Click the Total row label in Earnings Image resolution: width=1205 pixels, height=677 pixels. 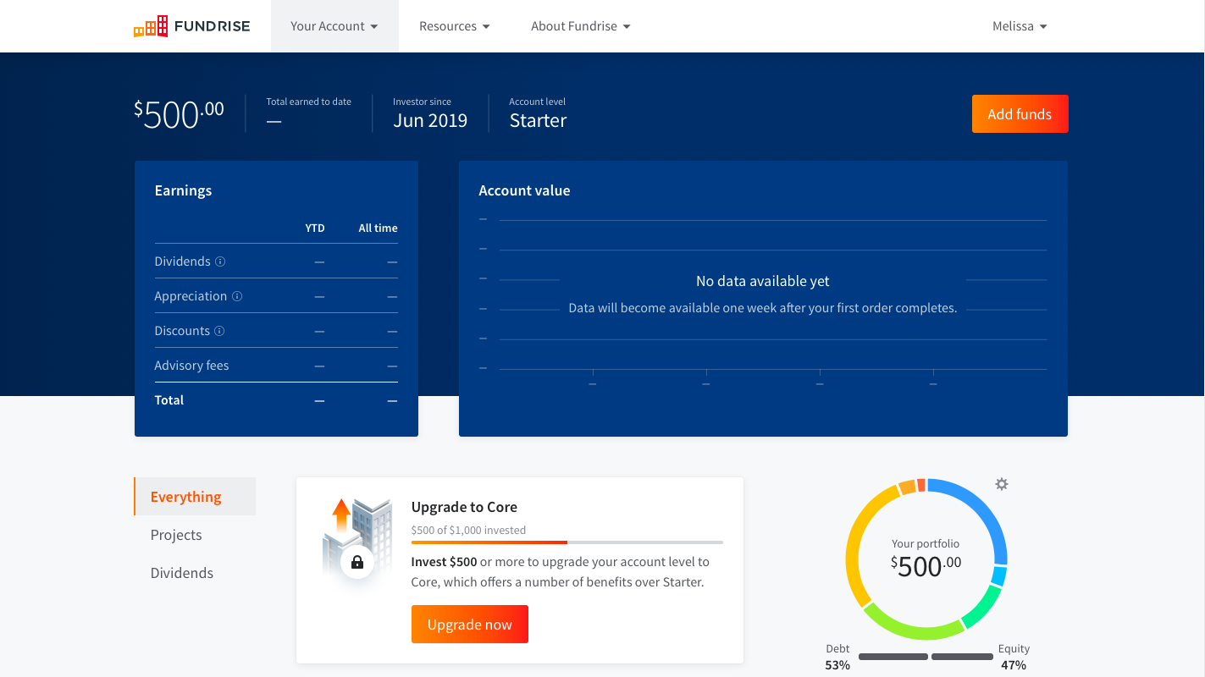coord(169,400)
